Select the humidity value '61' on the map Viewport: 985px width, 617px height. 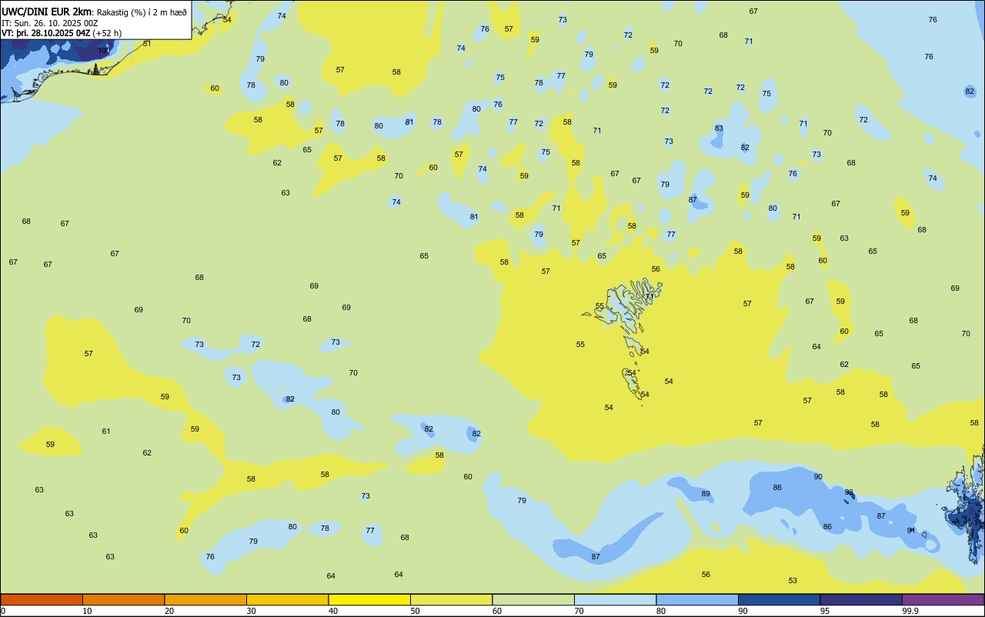tap(106, 432)
